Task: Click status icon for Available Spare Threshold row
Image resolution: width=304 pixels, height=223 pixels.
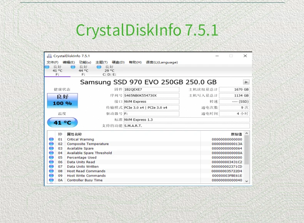Action: (51, 153)
